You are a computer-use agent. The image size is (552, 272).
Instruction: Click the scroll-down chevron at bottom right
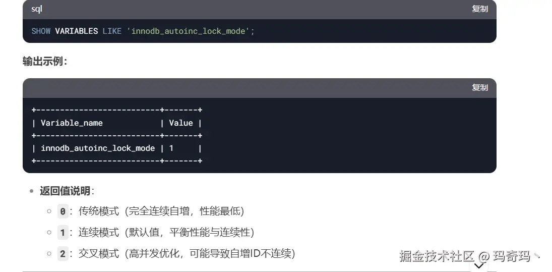click(x=479, y=265)
